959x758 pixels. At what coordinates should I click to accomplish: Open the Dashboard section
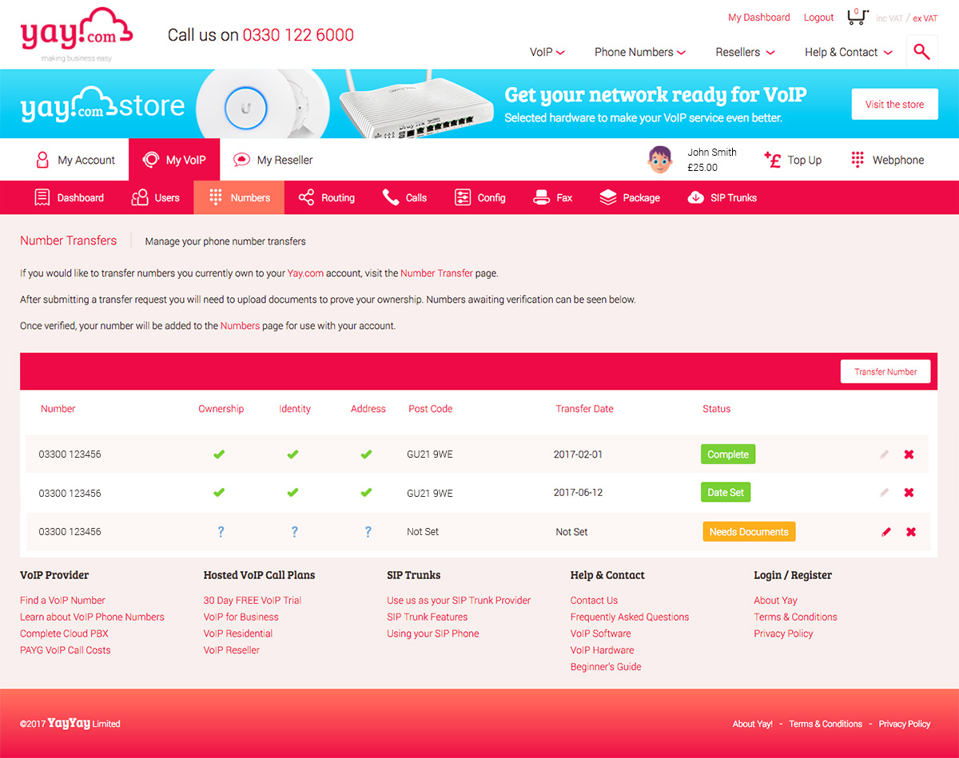coord(70,197)
